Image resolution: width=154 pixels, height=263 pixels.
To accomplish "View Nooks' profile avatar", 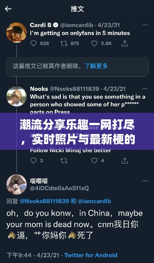I will point(17,96).
